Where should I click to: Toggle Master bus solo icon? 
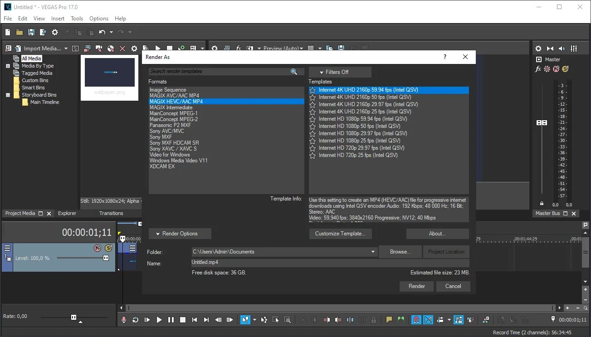(x=565, y=69)
